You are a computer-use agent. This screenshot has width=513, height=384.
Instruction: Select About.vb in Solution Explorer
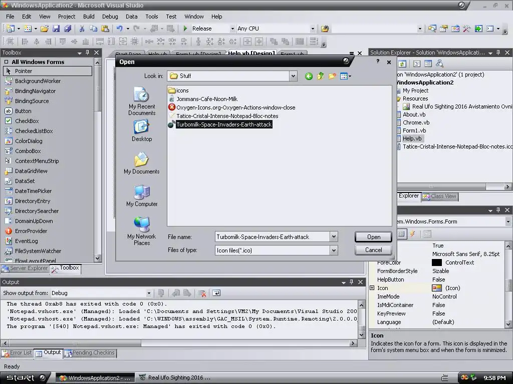tap(414, 114)
